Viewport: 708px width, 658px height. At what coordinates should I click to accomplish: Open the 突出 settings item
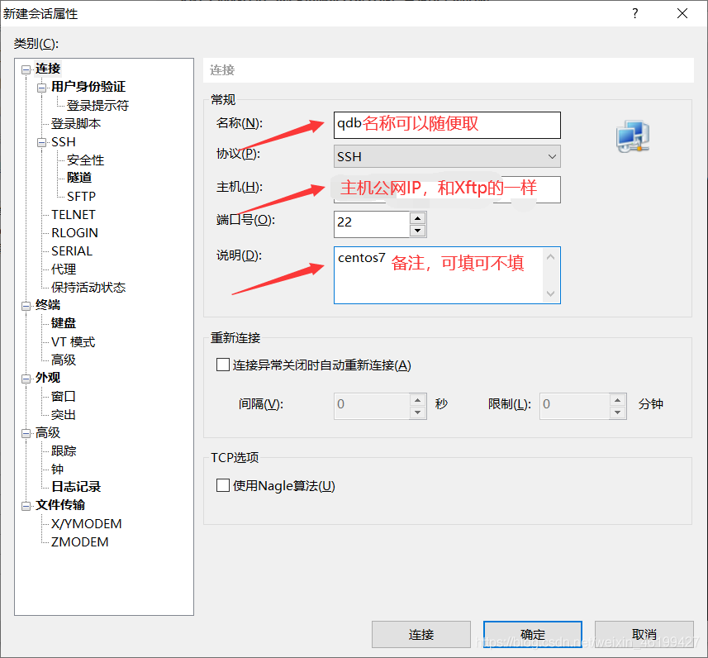pyautogui.click(x=64, y=415)
